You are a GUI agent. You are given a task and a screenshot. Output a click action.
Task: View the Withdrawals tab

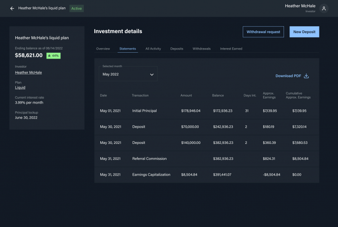tap(201, 49)
